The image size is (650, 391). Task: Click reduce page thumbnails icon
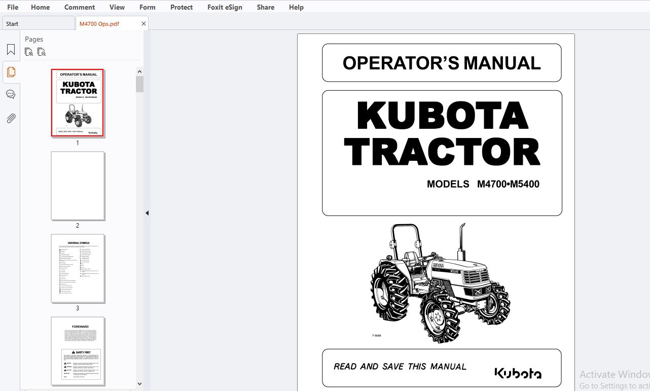(x=42, y=52)
